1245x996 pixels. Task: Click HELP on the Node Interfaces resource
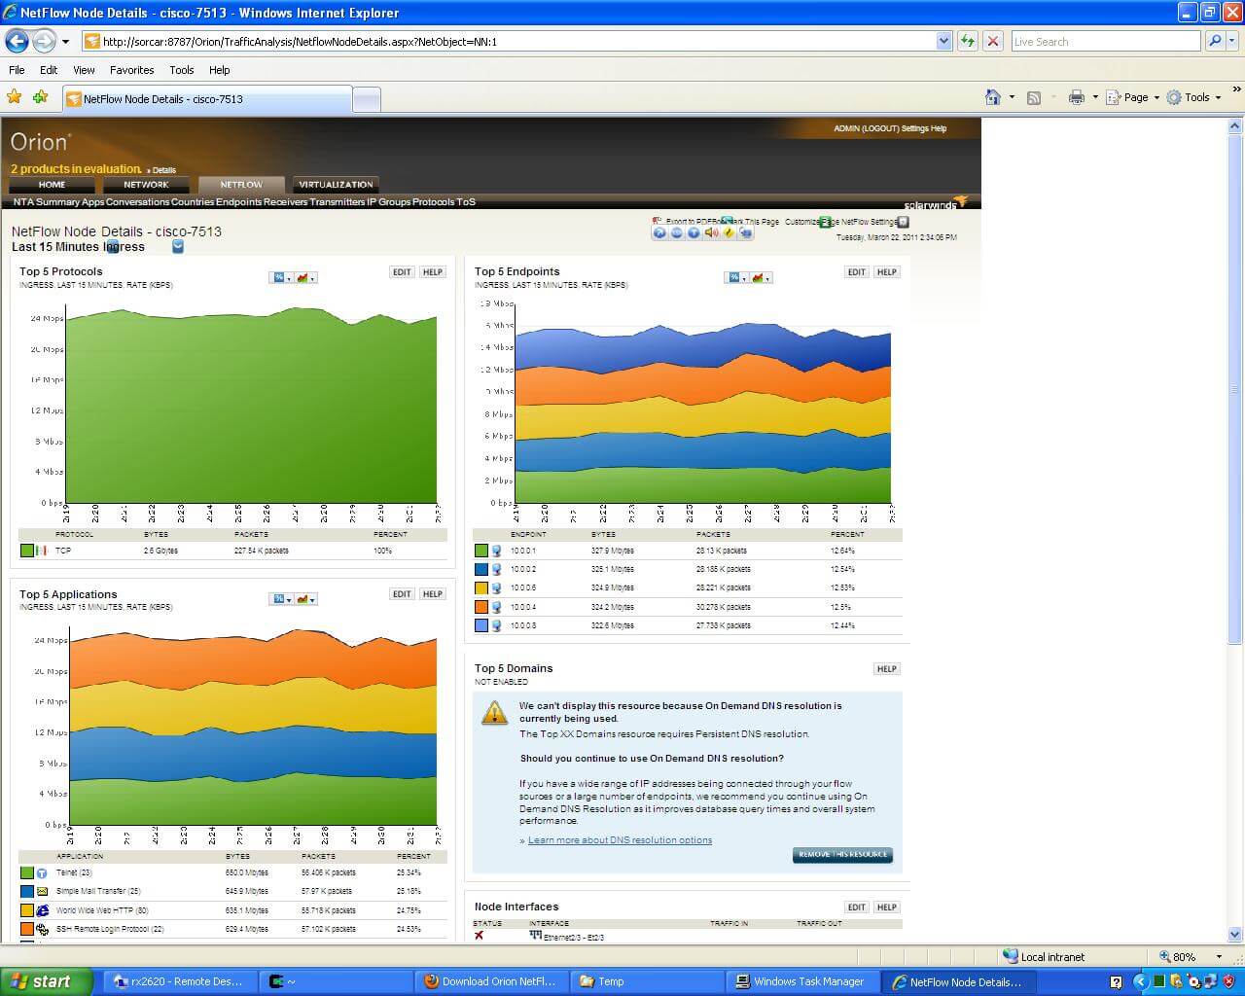[886, 907]
